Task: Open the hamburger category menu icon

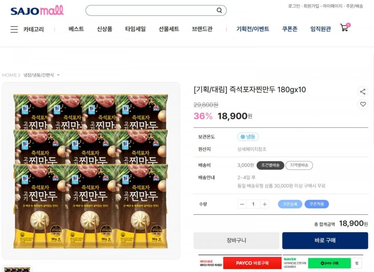Action: [14, 29]
